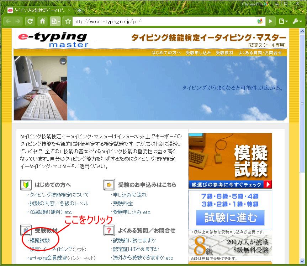
Task: Click the browser Forward arrow button
Action: point(18,21)
